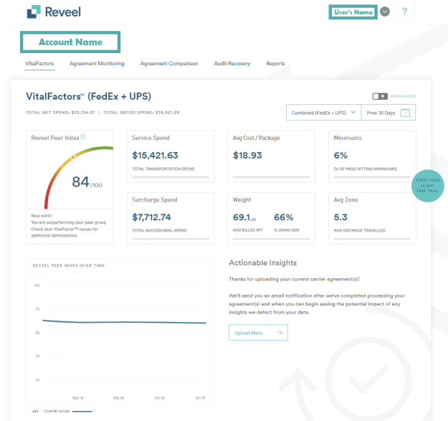Click the Surcharge Spend card progress bar
The image size is (448, 421).
[x=171, y=239]
